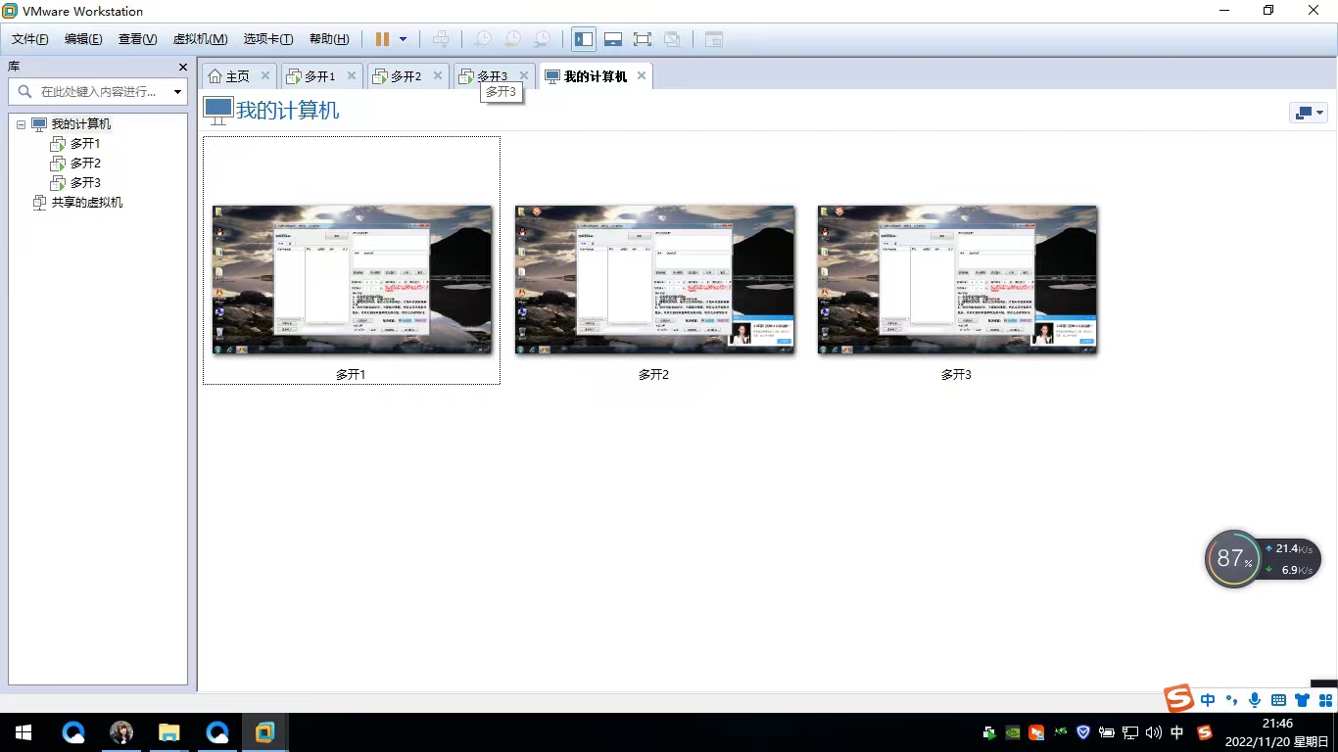
Task: Open the Snapshot Manager toolbar icon
Action: (x=542, y=39)
